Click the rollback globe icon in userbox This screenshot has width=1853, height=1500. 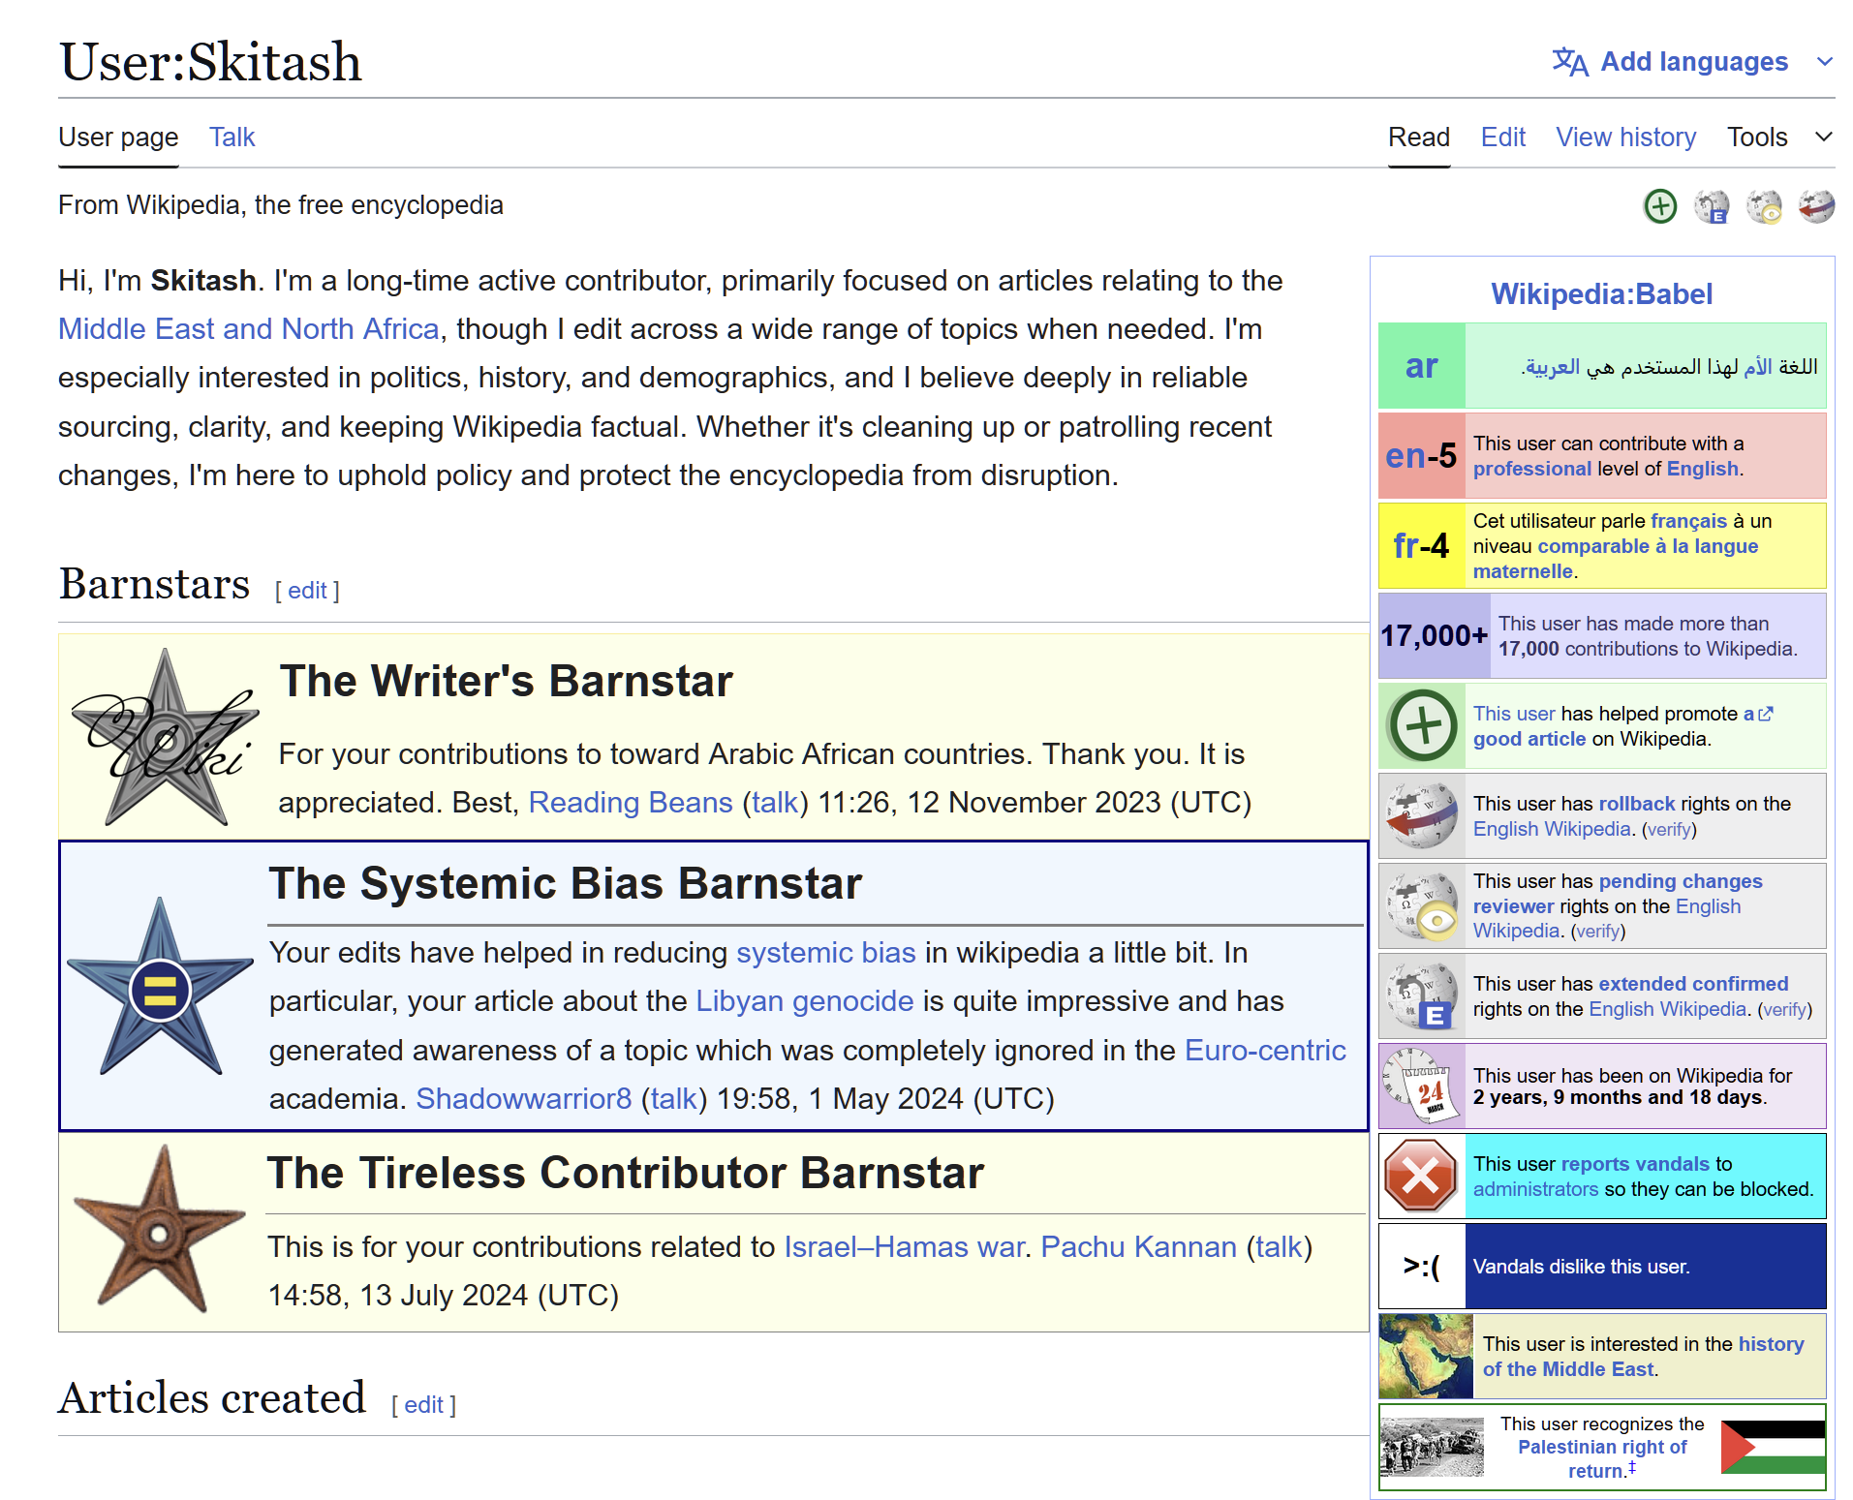tap(1422, 815)
